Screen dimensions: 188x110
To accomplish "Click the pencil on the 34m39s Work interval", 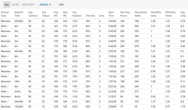I will (8, 102).
